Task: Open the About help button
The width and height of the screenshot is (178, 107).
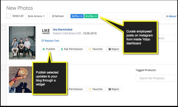Action: click(171, 16)
